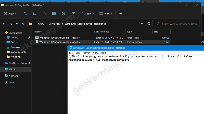Go forward with the right arrow
204x114 pixels.
click(x=11, y=24)
